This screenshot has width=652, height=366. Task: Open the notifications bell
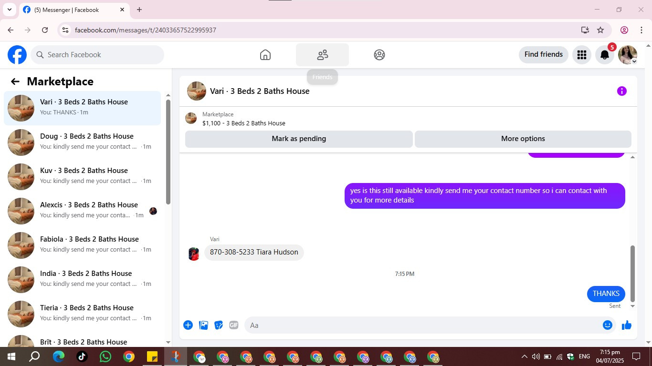[604, 55]
